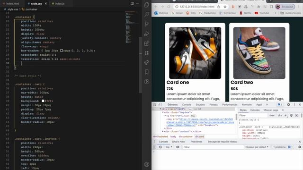
Task: Click the Card one sneaker image
Action: [x=195, y=53]
